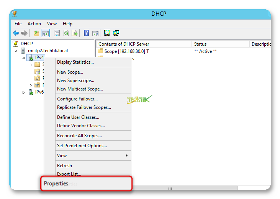Open the View submenu in context menu

click(62, 156)
